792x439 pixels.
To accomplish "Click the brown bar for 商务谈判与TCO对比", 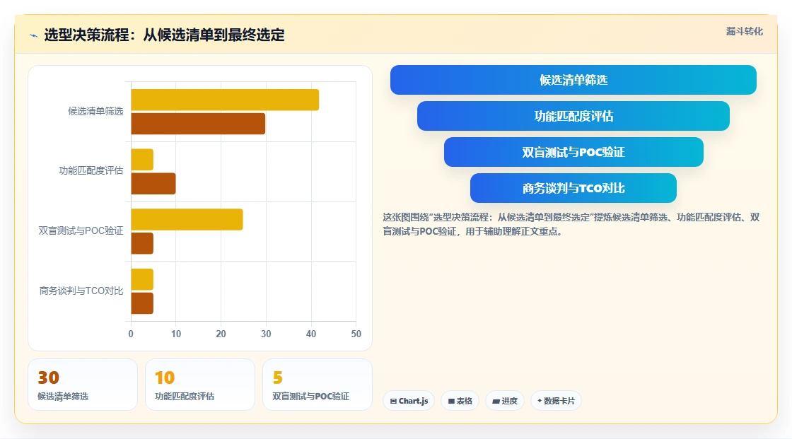I will [x=142, y=303].
